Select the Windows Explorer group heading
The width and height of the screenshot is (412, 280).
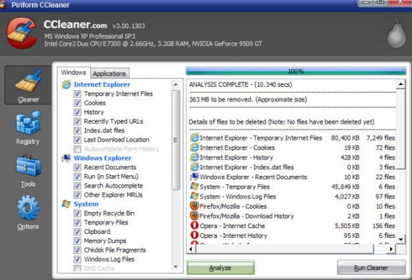click(102, 158)
